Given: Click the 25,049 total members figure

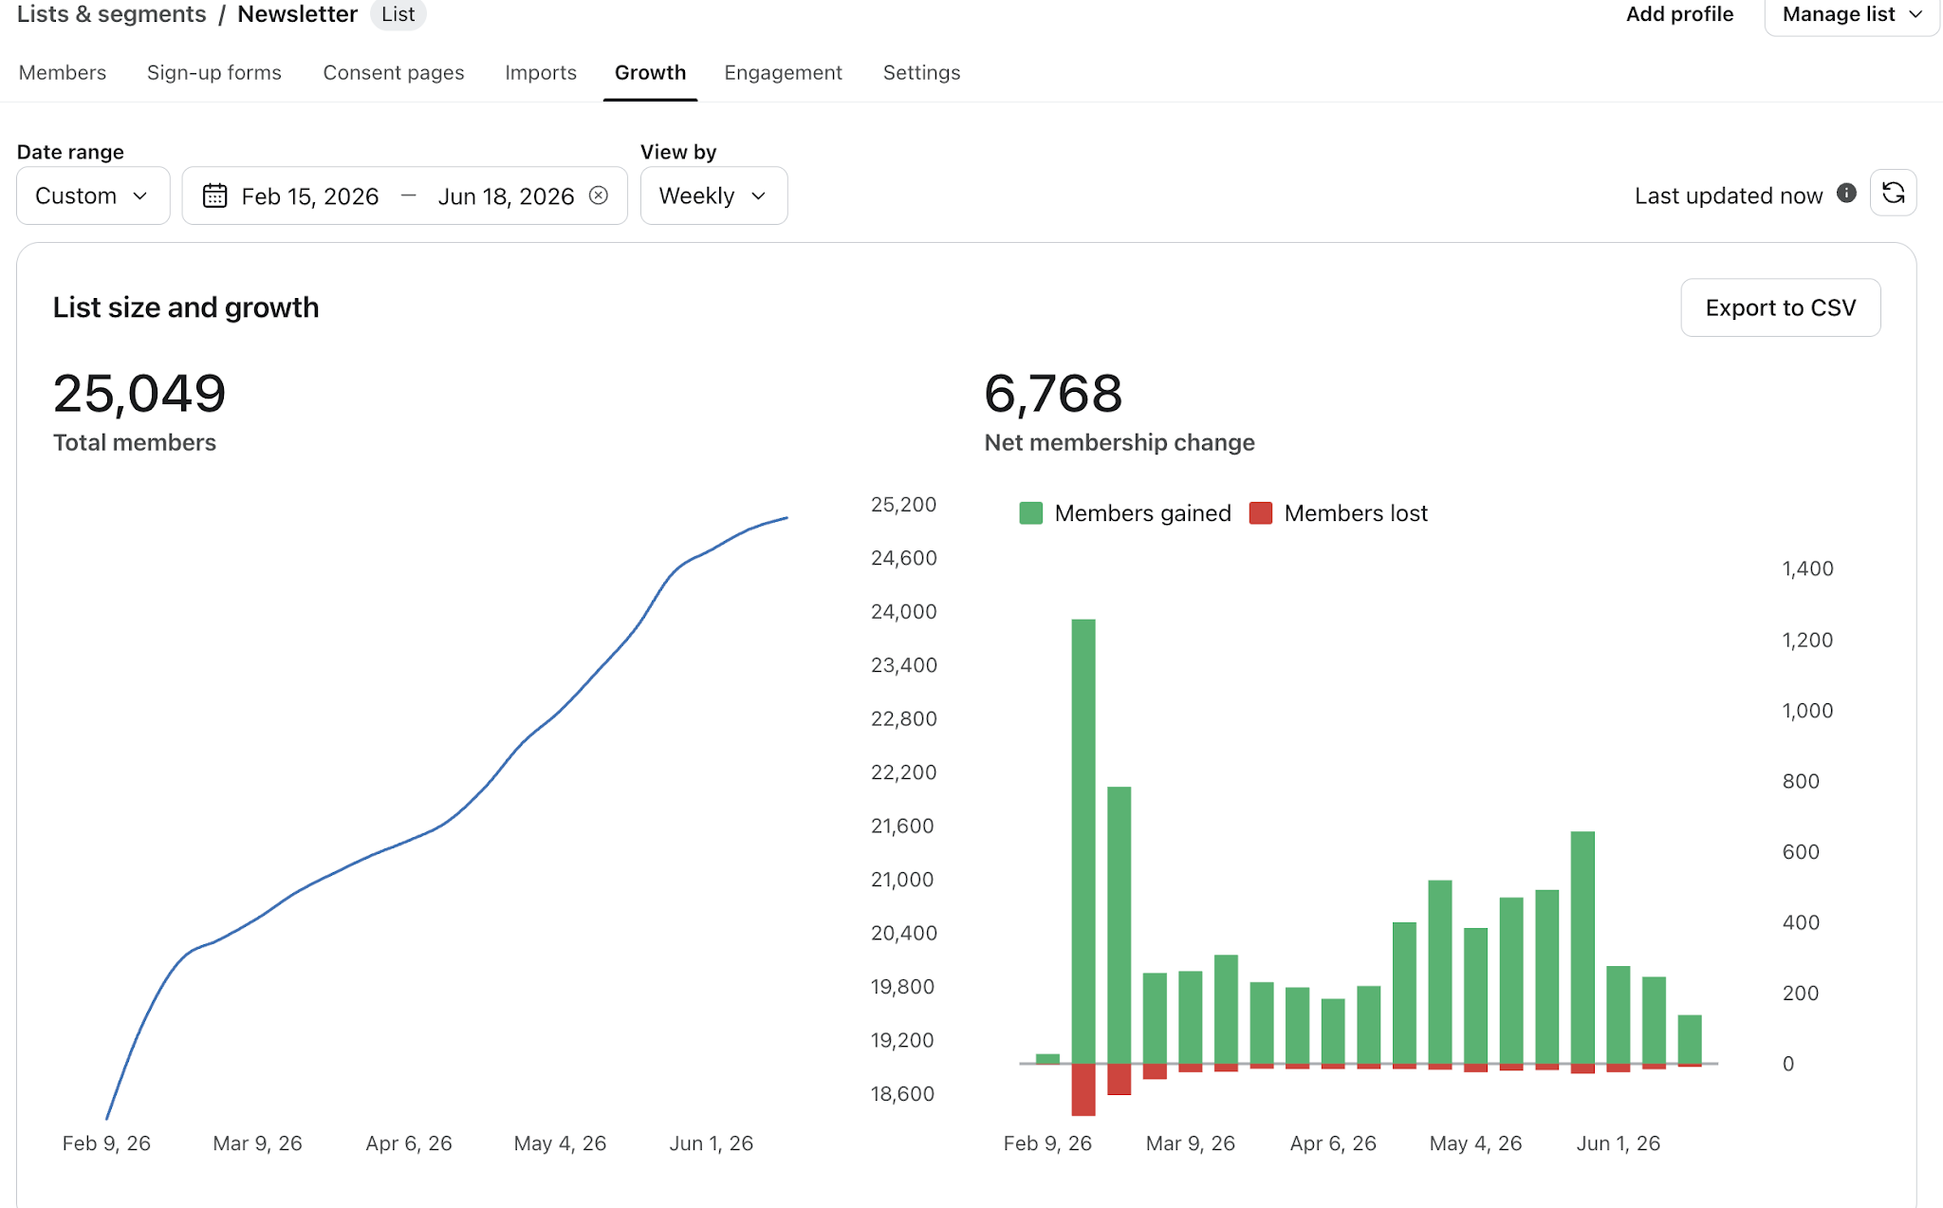Looking at the screenshot, I should [x=139, y=394].
